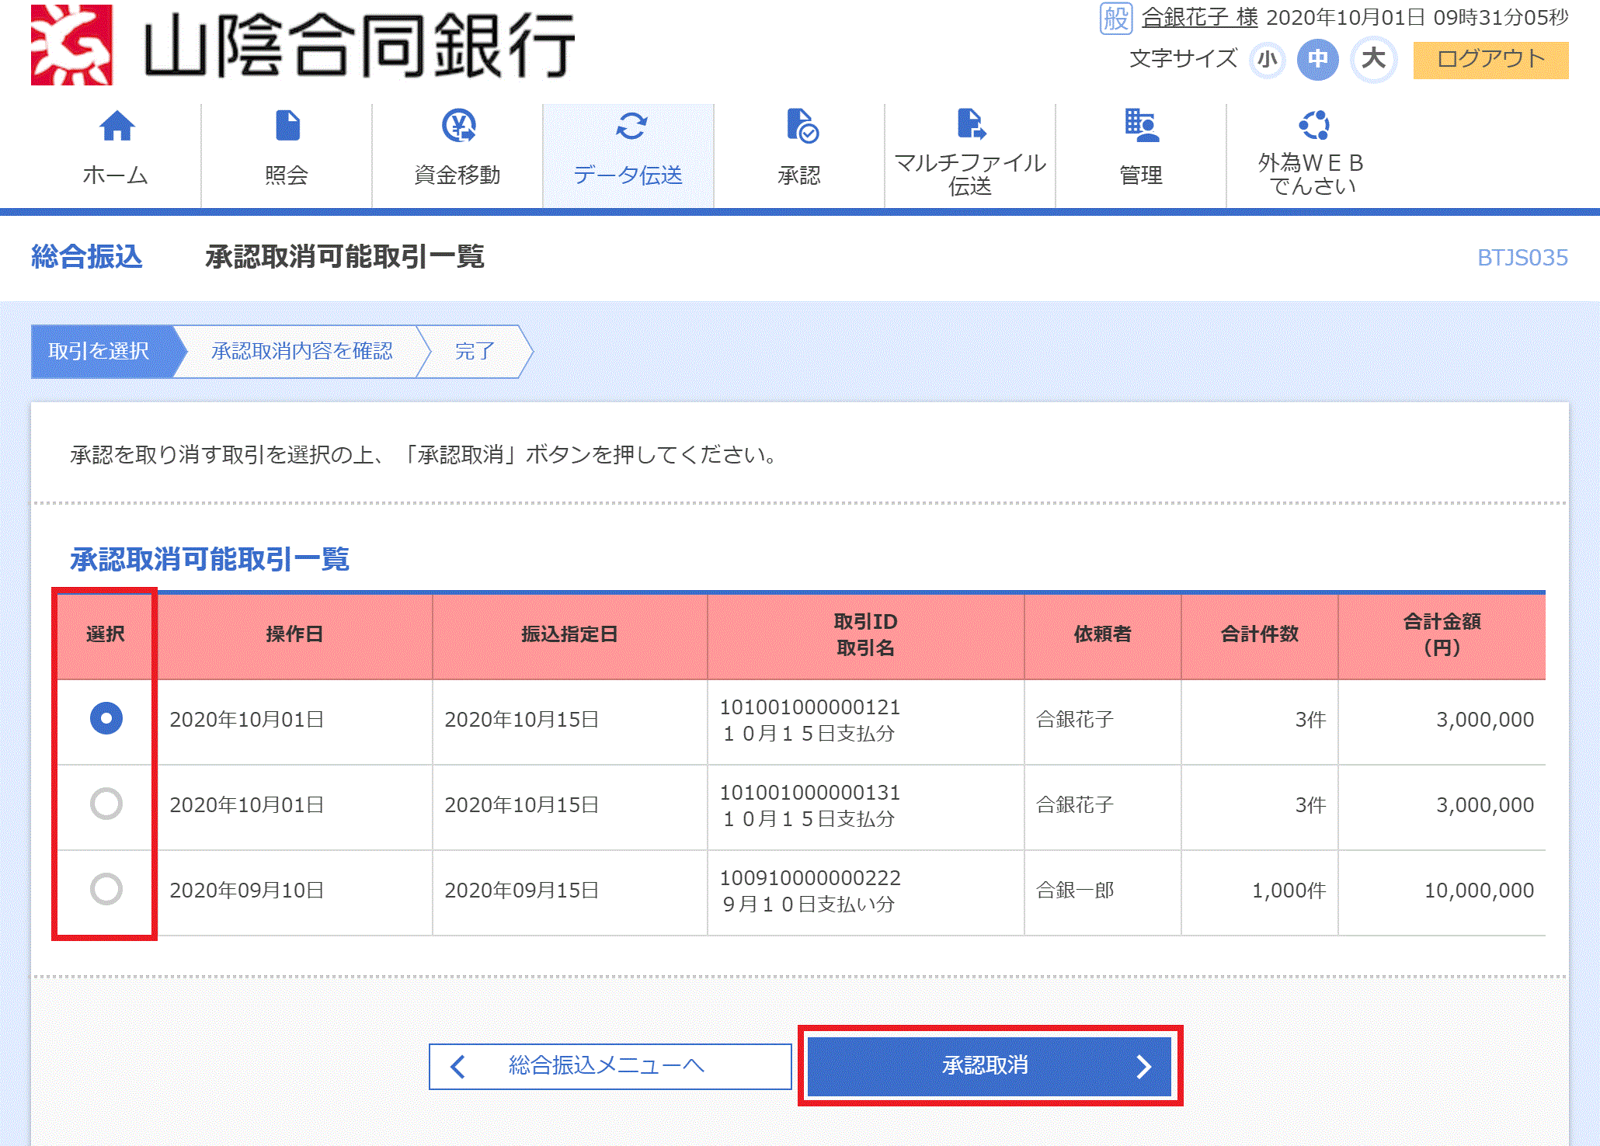Click screen ID BTJS035
The image size is (1600, 1146).
[x=1522, y=258]
